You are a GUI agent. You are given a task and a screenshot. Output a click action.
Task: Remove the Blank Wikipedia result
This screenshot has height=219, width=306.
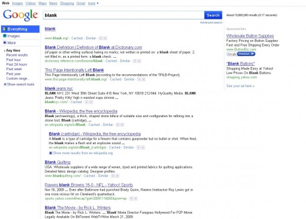[122, 125]
